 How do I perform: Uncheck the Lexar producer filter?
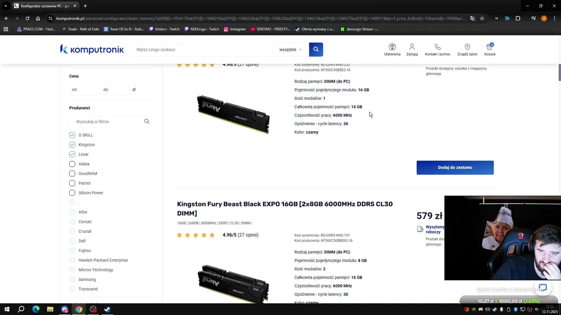tap(72, 154)
